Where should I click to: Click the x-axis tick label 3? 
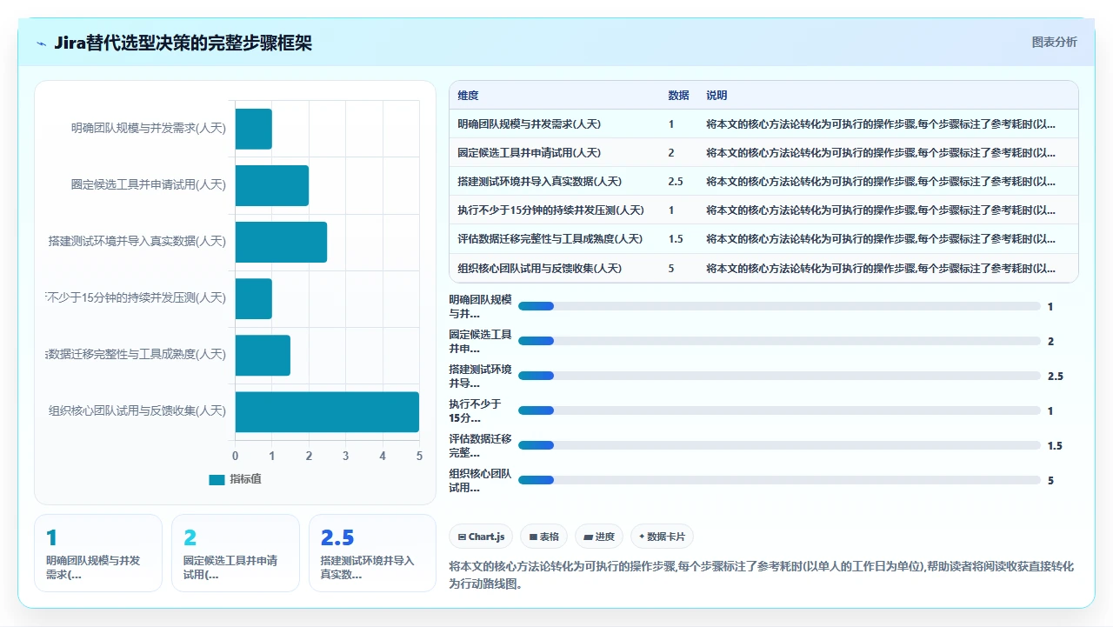pyautogui.click(x=345, y=456)
